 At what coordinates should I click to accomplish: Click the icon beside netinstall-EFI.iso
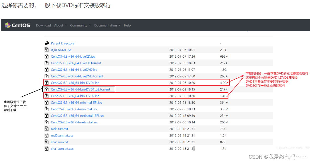(x=46, y=116)
